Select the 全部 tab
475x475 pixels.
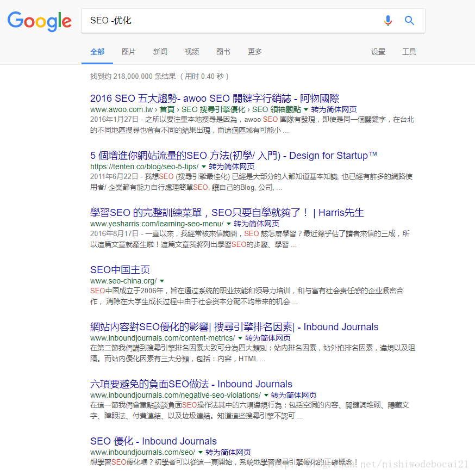pyautogui.click(x=97, y=52)
